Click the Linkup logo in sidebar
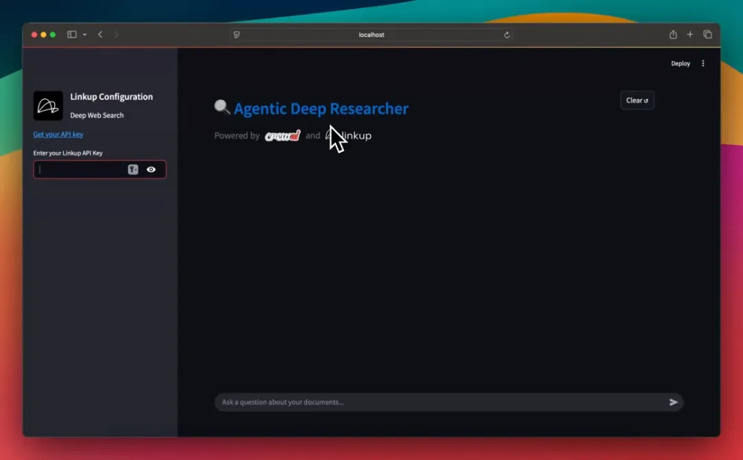 coord(48,106)
